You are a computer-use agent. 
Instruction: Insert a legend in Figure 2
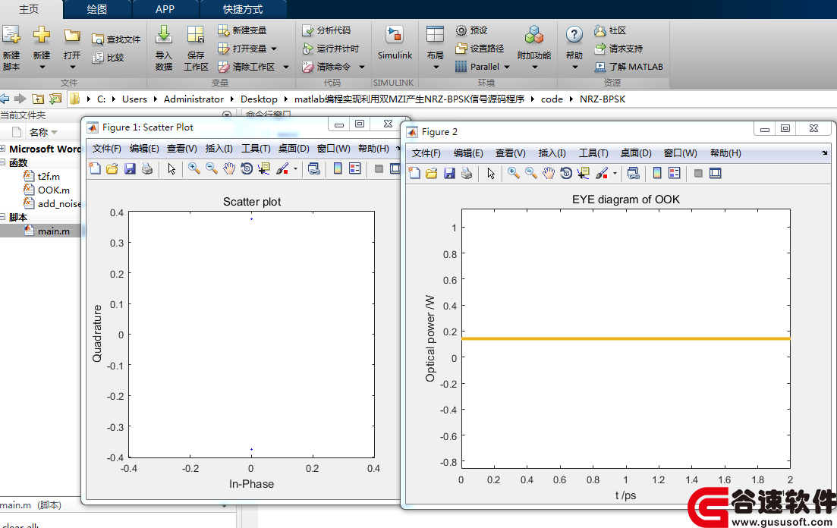[x=675, y=173]
